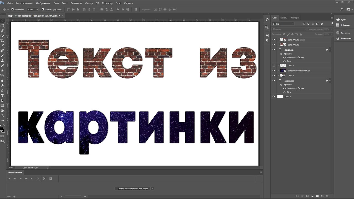The height and width of the screenshot is (199, 354).
Task: Open the Character panel icon
Action: point(267,35)
